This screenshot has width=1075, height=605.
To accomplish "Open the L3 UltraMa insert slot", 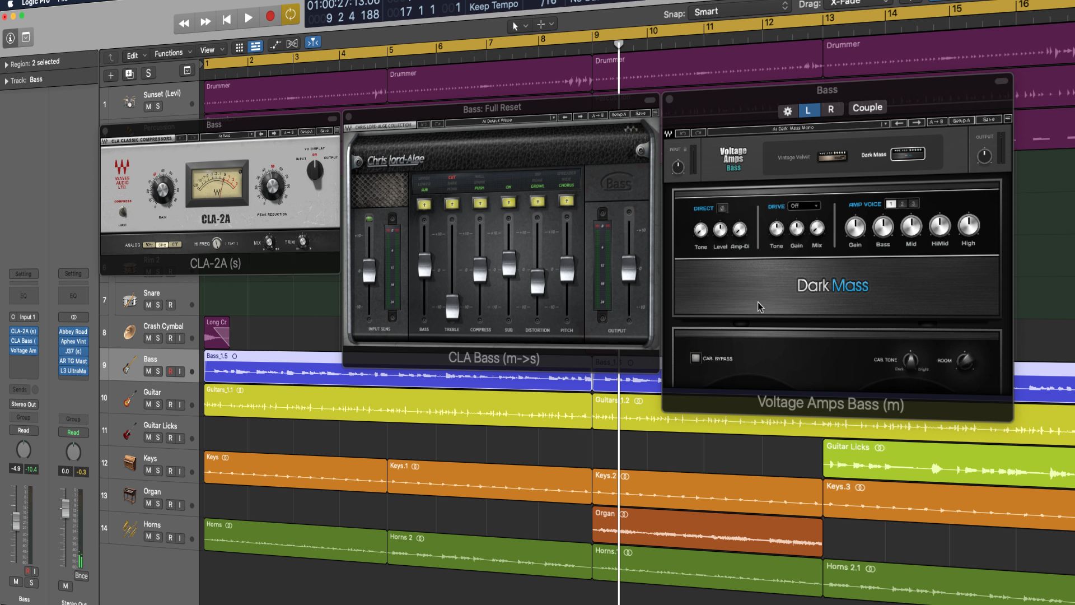I will click(x=73, y=371).
